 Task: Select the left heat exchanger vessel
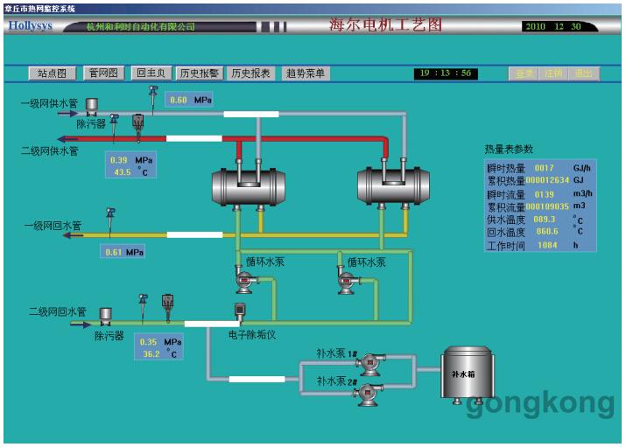click(249, 185)
